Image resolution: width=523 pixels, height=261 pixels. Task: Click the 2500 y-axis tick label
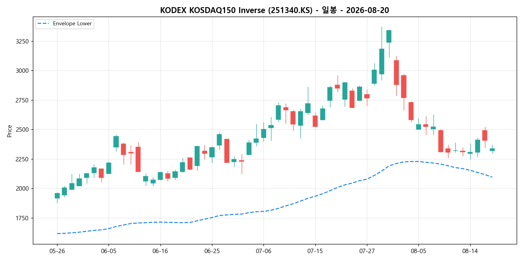22,130
